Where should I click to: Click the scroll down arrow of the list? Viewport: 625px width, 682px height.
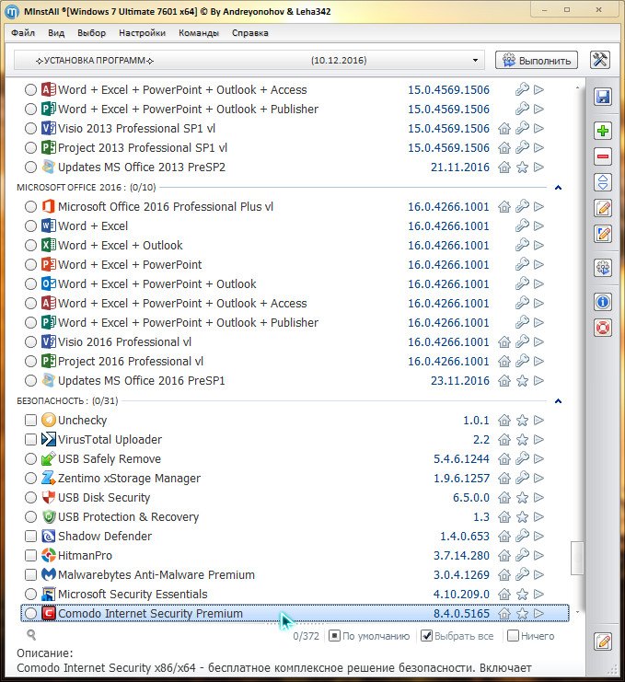tap(577, 612)
